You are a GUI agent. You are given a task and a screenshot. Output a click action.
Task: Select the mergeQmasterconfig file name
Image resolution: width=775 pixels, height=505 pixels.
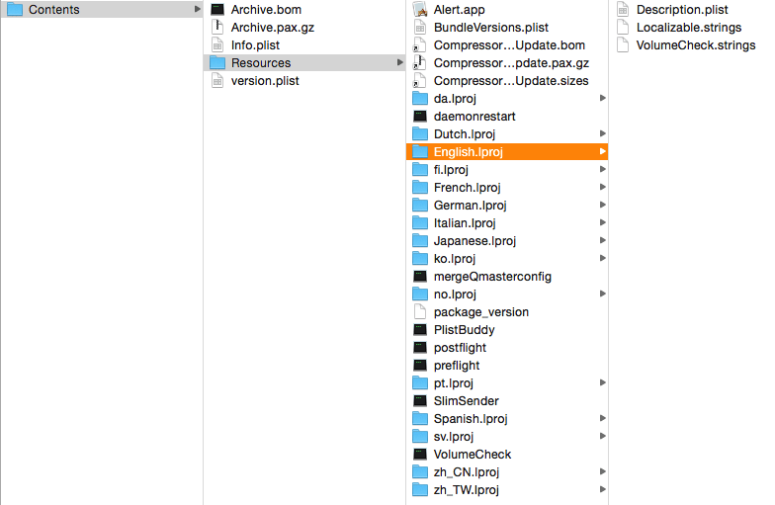coord(492,277)
